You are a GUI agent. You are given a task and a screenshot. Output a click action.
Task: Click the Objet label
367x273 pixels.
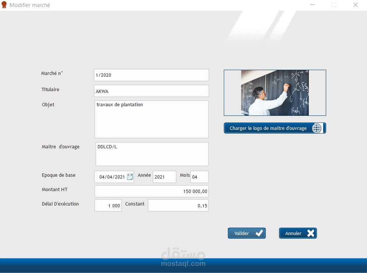(x=48, y=105)
